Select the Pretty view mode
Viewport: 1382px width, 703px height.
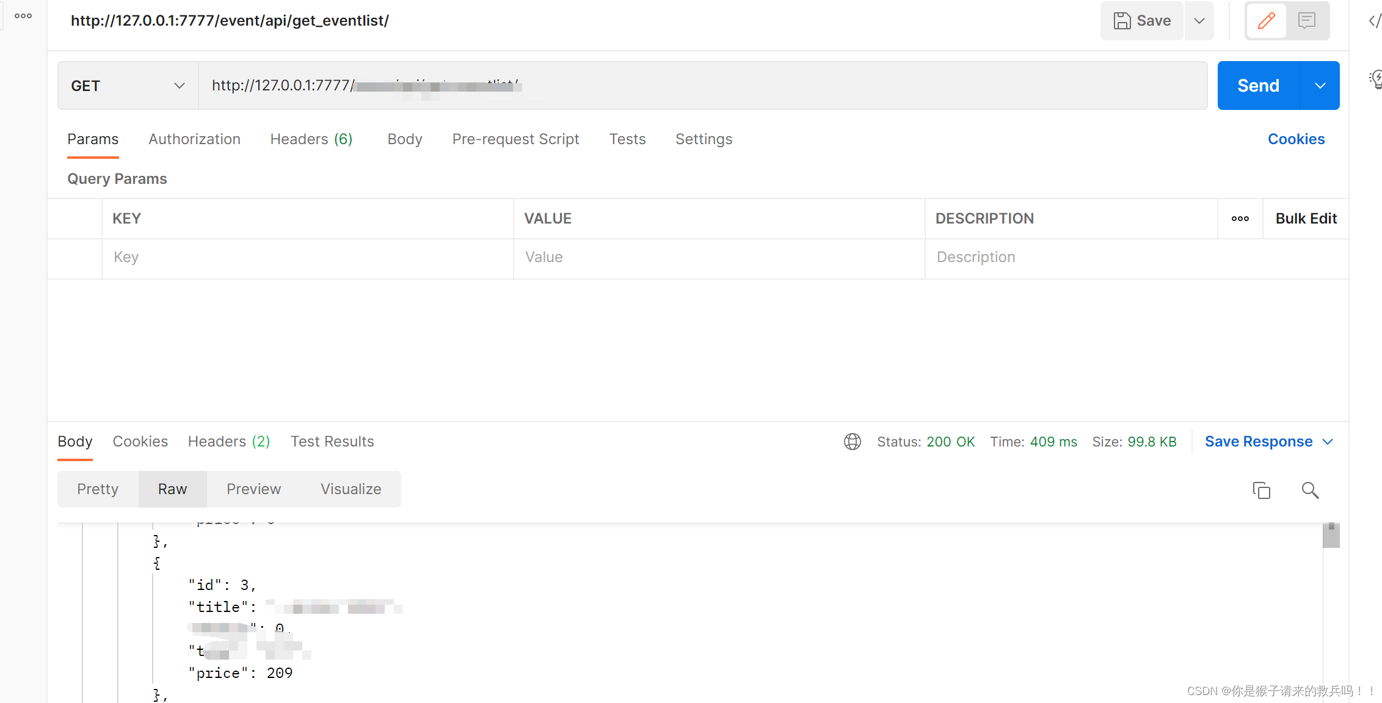click(98, 489)
